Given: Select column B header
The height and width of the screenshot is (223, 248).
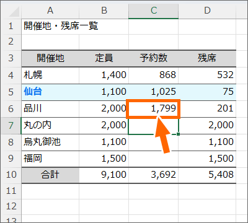Looking at the screenshot, I should [x=104, y=11].
